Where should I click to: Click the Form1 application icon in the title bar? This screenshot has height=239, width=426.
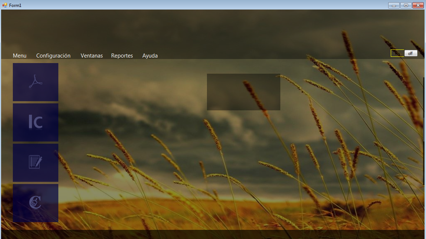click(x=4, y=5)
